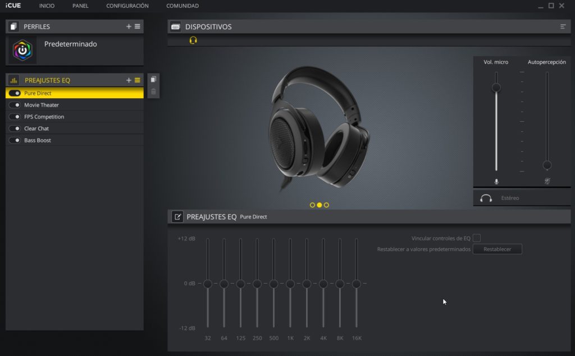
Task: Adjust the 250 Hz EQ slider
Action: click(257, 284)
